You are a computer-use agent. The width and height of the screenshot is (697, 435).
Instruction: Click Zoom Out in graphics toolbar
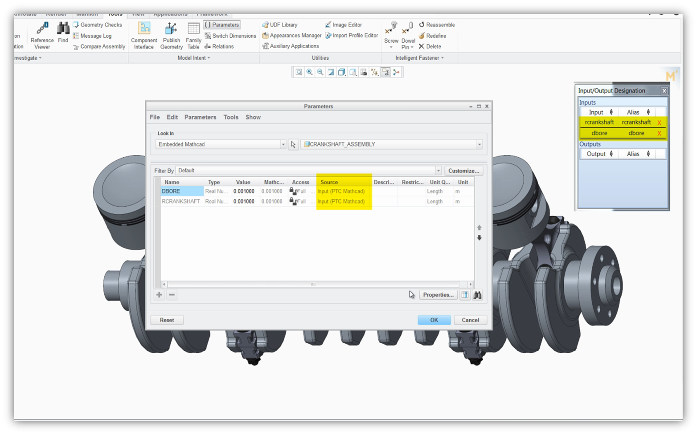(x=320, y=72)
